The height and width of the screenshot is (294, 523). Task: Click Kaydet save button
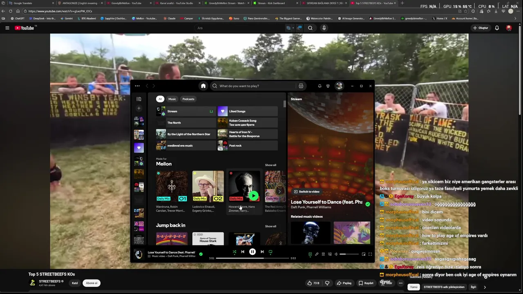tap(366, 283)
